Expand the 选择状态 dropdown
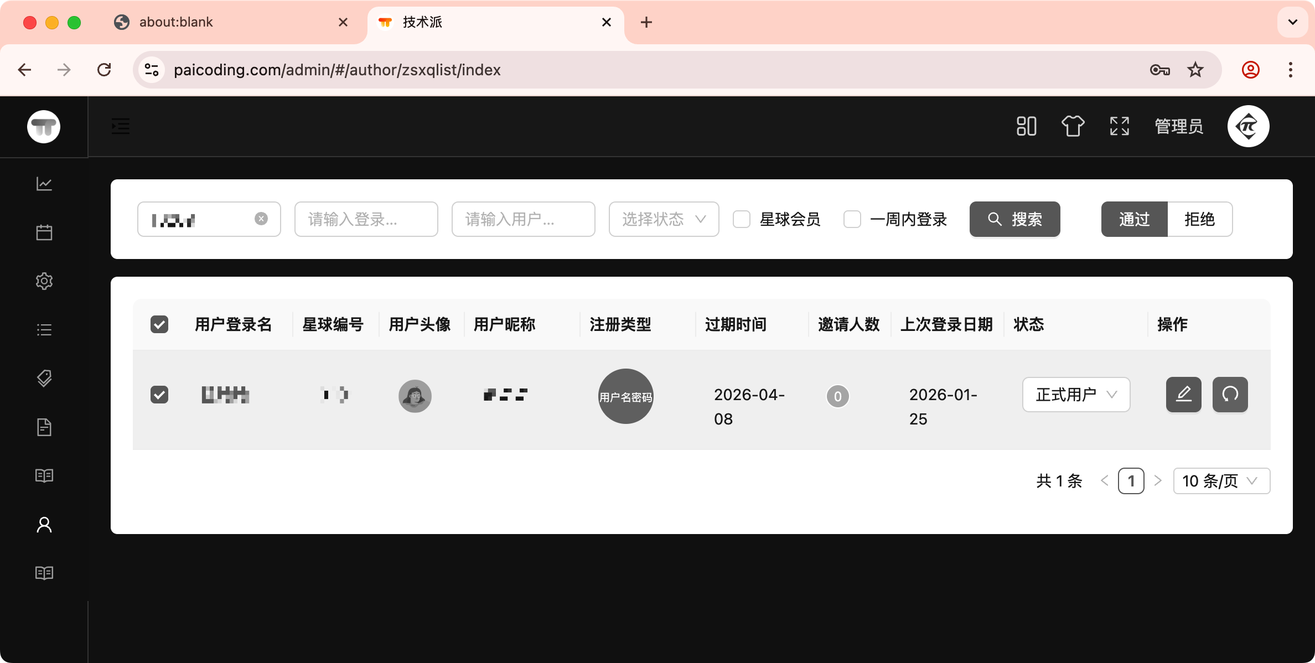The height and width of the screenshot is (663, 1315). pos(664,220)
